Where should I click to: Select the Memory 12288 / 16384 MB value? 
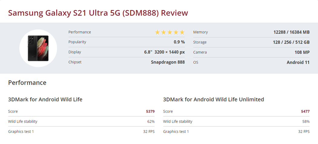(x=291, y=32)
